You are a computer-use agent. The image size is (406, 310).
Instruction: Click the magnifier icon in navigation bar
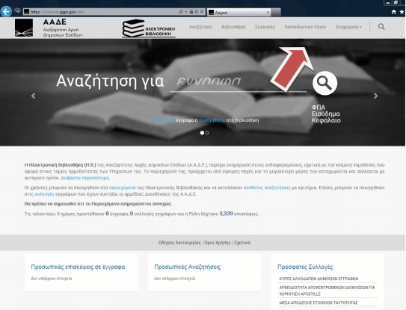(x=381, y=27)
